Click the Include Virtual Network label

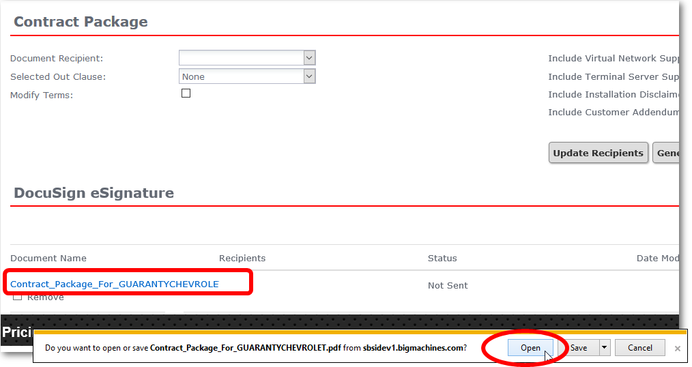click(x=614, y=58)
